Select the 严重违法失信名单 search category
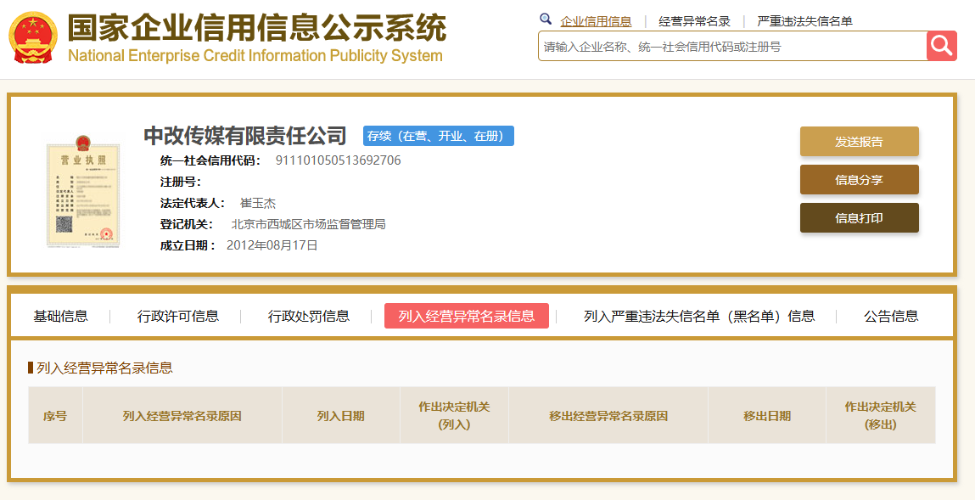 click(804, 21)
